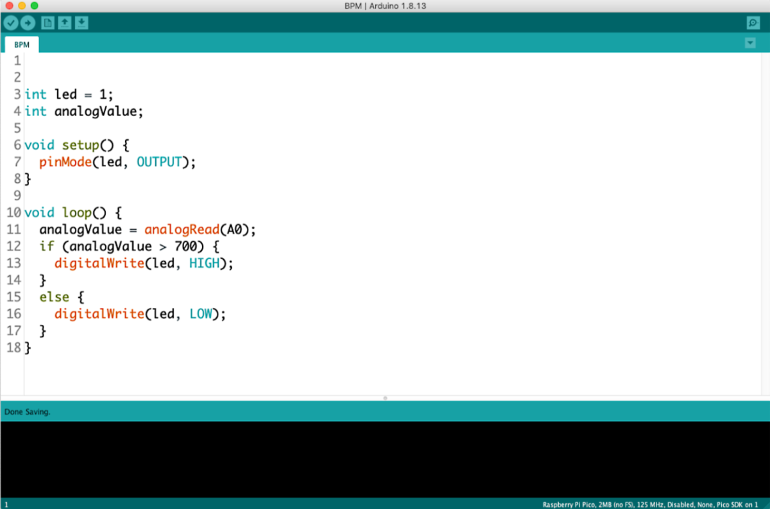The height and width of the screenshot is (509, 770).
Task: Select the BPM sketch tab
Action: [21, 44]
